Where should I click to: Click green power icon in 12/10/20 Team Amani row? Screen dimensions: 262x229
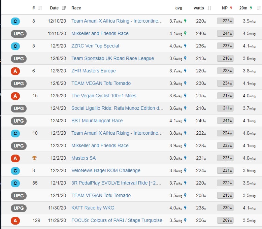point(185,21)
